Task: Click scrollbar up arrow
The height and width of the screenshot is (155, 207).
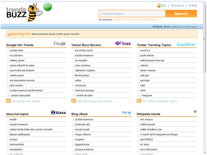Action: 205,3
